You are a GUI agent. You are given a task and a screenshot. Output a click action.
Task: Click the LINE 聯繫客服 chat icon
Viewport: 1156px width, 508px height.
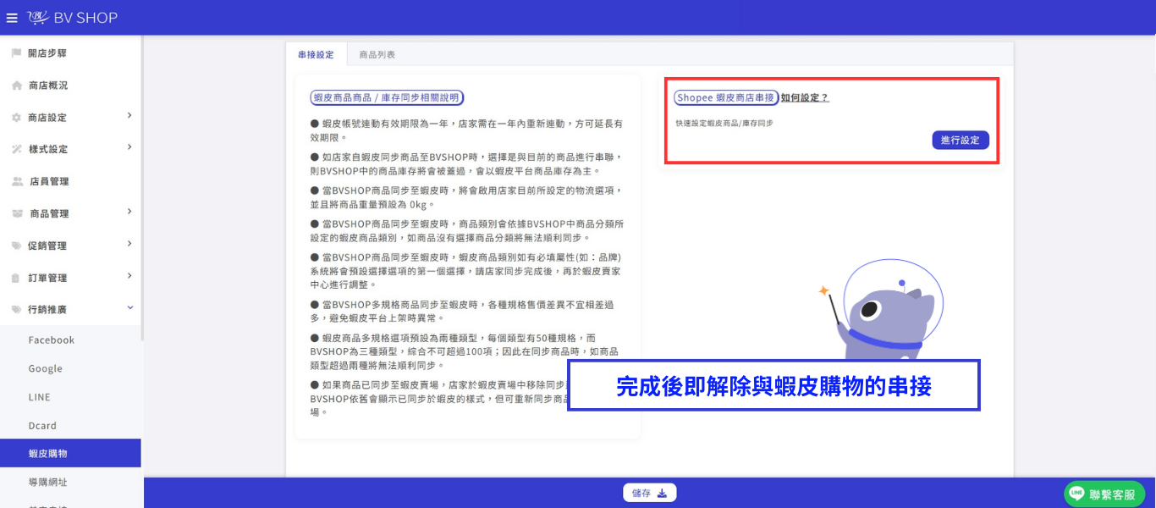pos(1076,493)
